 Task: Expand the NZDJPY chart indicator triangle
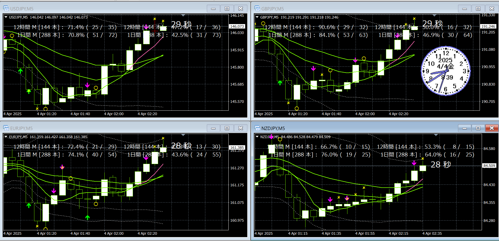[x=257, y=137]
